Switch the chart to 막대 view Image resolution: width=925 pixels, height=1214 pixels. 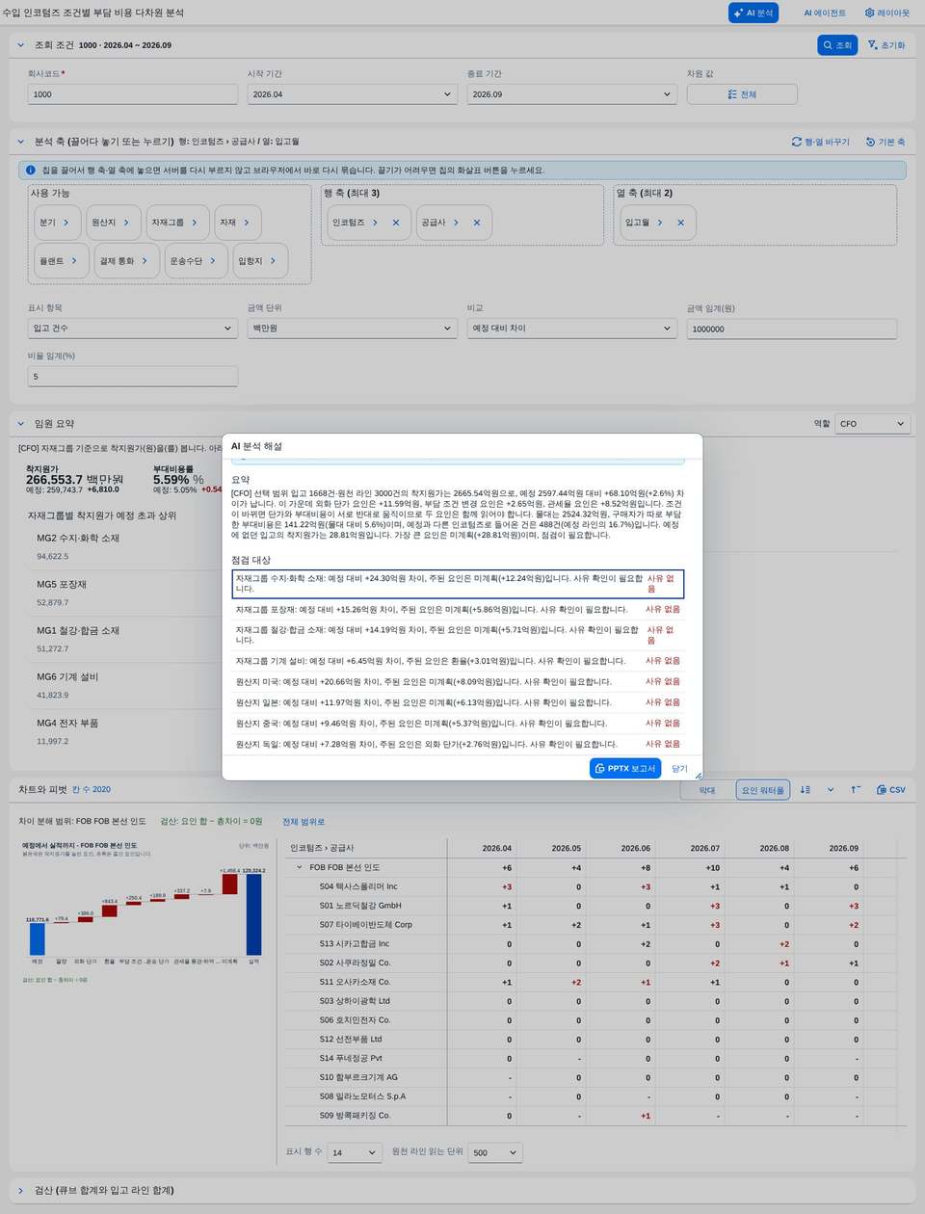pyautogui.click(x=707, y=790)
